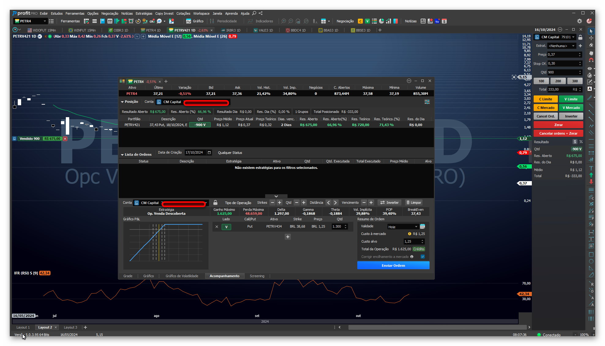Open the Gráfico chart icon in toolbar
605x346 pixels.
[189, 21]
